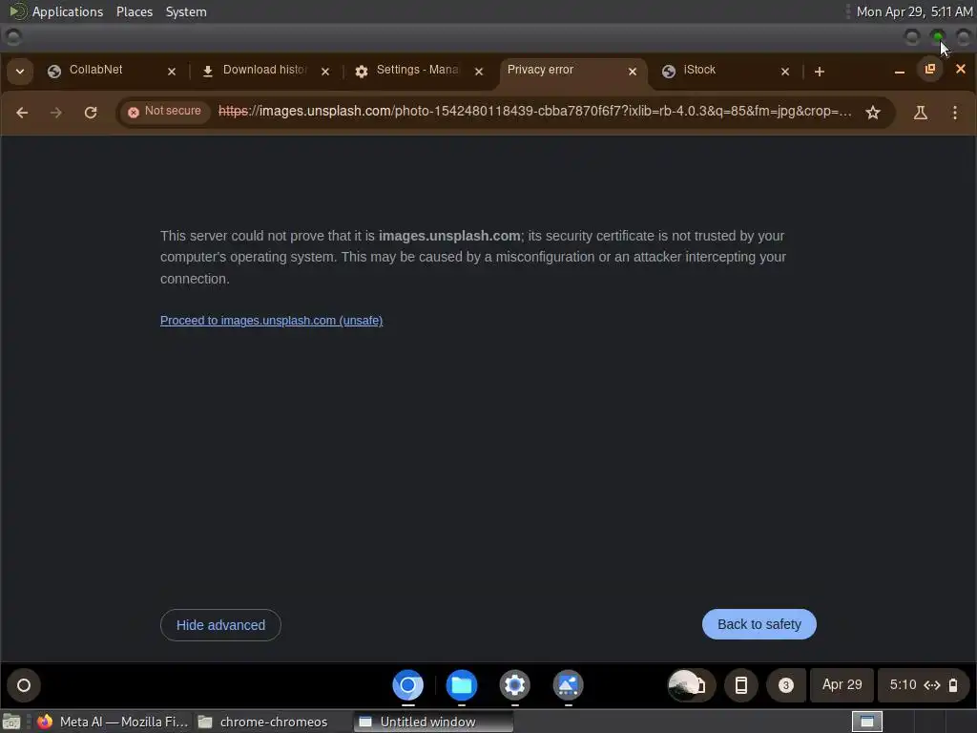Viewport: 977px width, 733px height.
Task: Click the show desktop icon in bottom panel
Action: click(11, 722)
